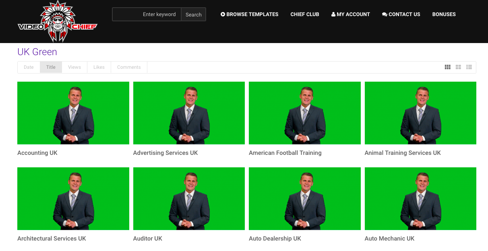Viewport: 488px width, 251px height.
Task: Click the Auto Dealership UK title link
Action: [x=275, y=239]
